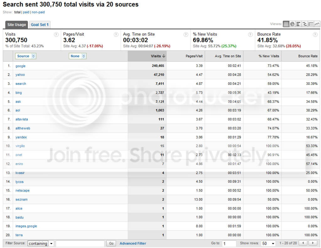The height and width of the screenshot is (248, 321).
Task: Open the lycos source link
Action: tap(19, 182)
